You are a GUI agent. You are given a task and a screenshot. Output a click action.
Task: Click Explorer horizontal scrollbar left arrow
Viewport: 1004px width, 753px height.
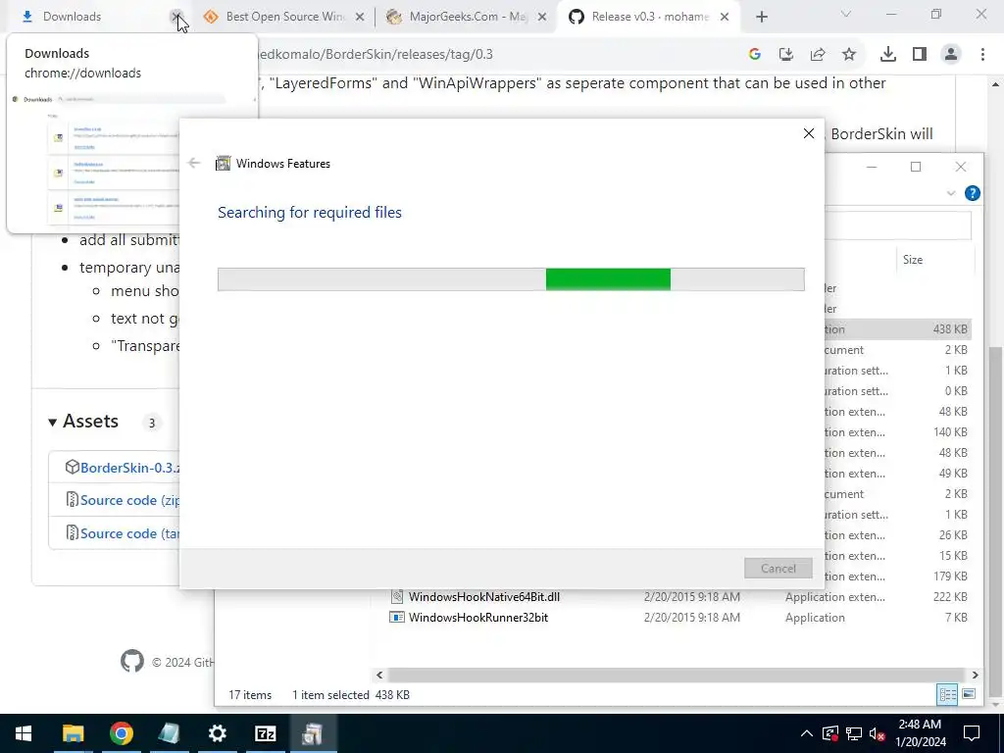click(379, 675)
